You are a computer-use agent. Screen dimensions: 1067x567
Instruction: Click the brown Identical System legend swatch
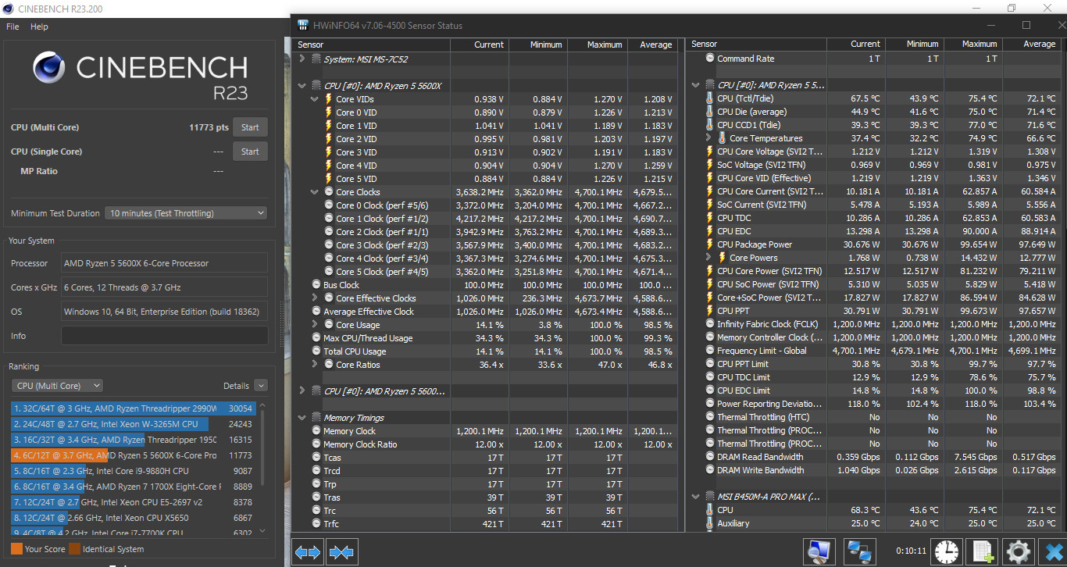(74, 549)
